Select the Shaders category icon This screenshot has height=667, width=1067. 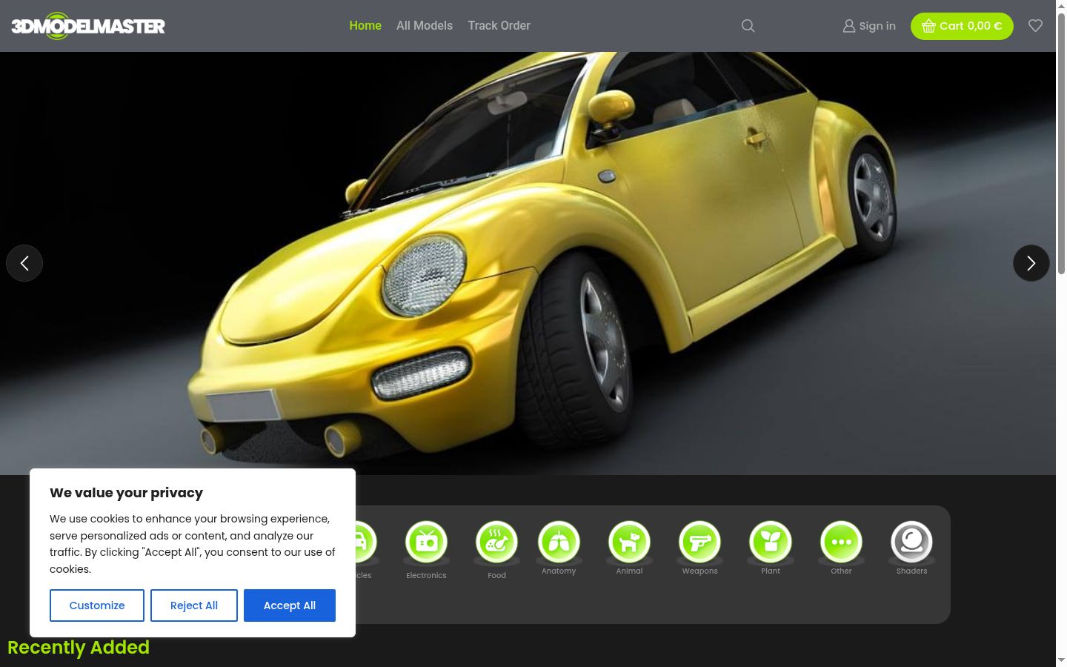tap(911, 542)
